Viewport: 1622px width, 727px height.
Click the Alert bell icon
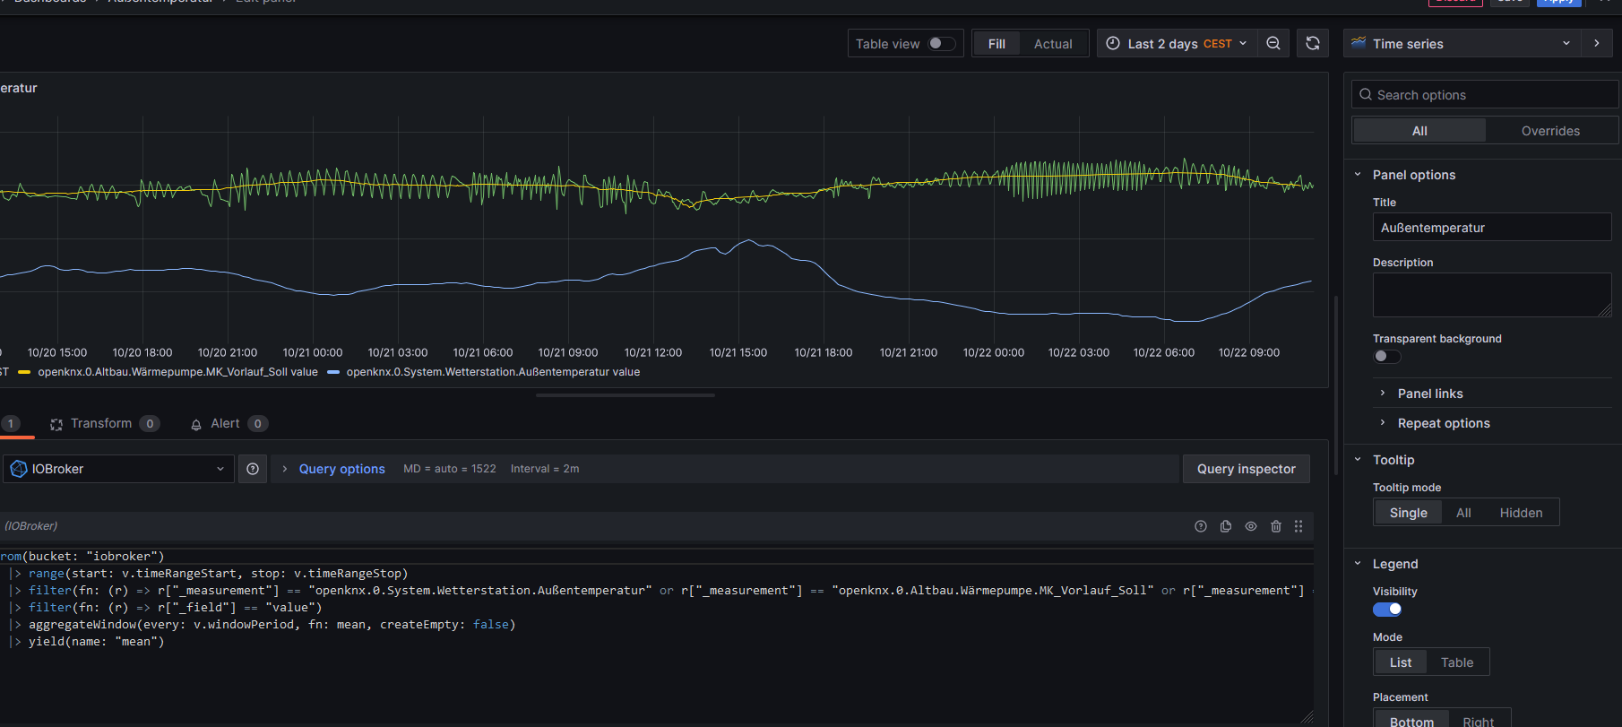(196, 424)
